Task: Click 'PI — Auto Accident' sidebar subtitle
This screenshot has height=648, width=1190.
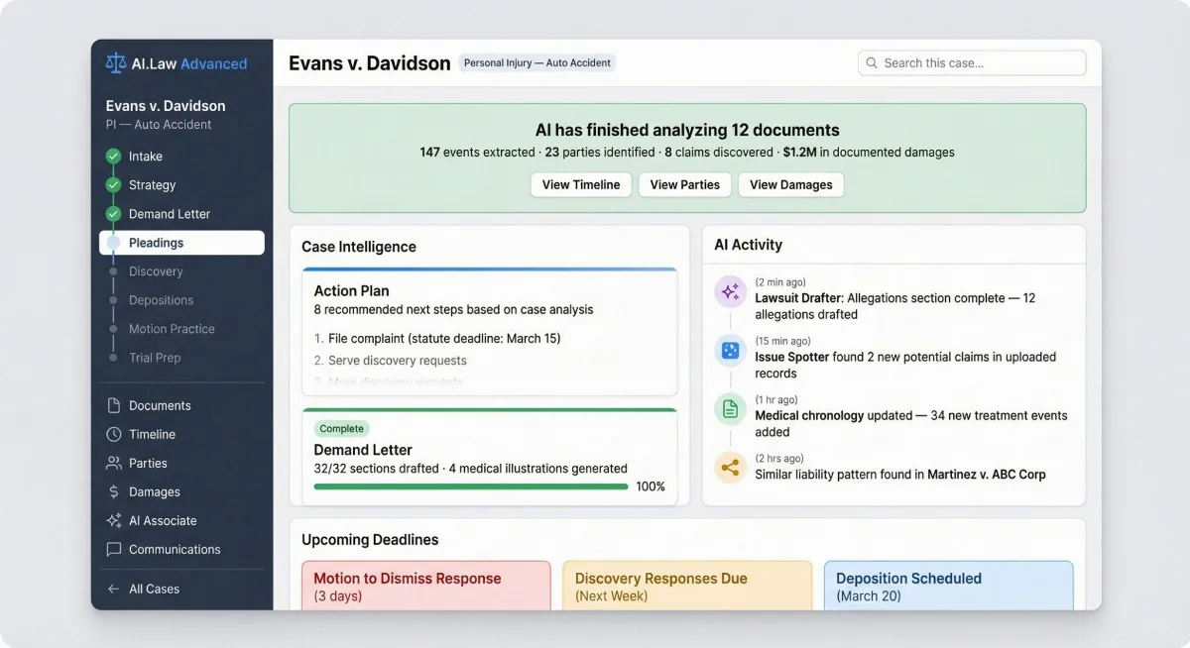Action: click(159, 125)
